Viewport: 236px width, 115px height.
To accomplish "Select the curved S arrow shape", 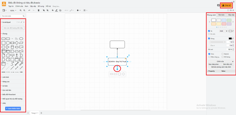I will coord(12,64).
